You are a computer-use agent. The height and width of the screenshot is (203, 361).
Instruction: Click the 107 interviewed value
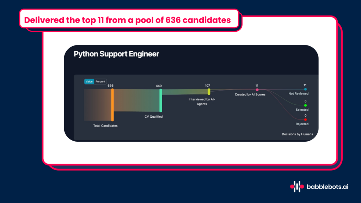207,86
